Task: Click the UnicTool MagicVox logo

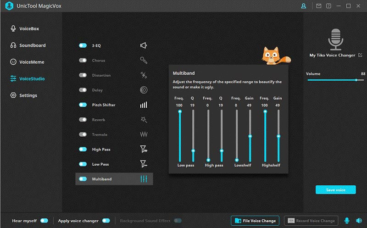Action: [x=9, y=6]
